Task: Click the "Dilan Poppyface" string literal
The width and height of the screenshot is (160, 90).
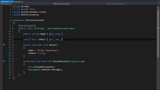Action: [47, 50]
